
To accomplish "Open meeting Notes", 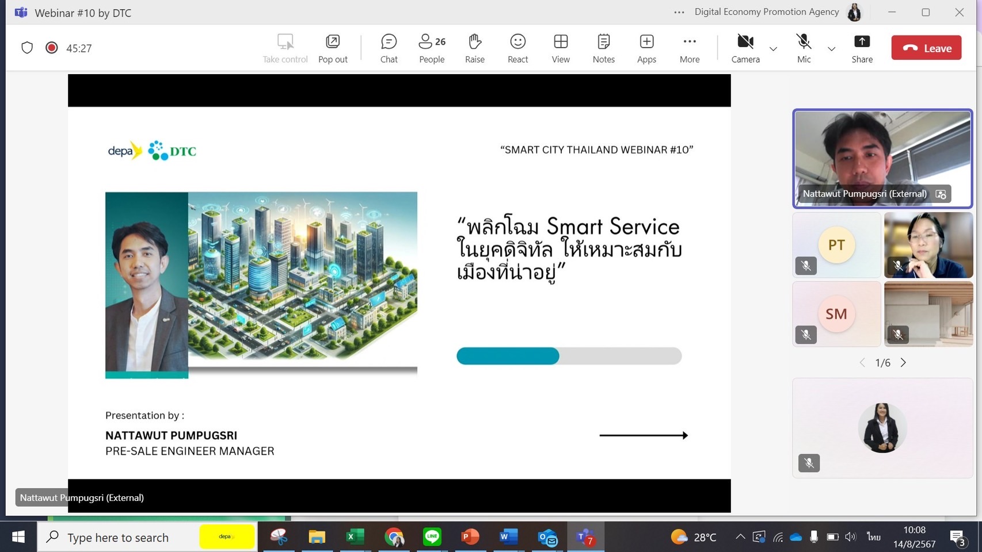I will pyautogui.click(x=604, y=48).
